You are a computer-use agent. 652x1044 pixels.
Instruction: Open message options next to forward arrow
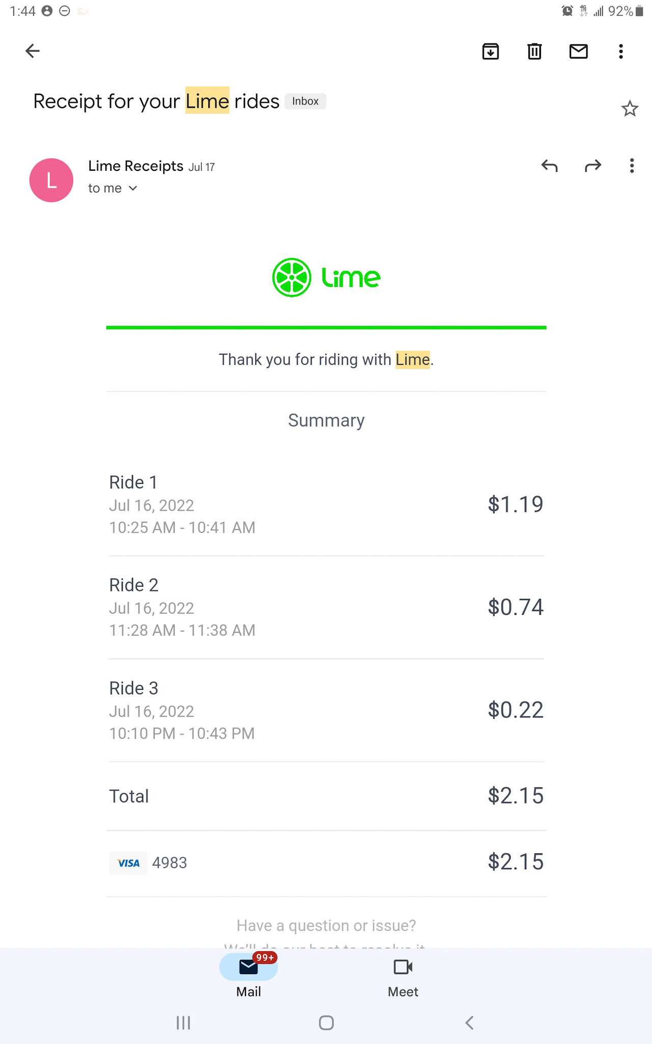point(632,166)
